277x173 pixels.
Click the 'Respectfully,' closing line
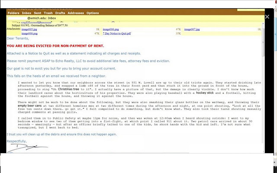(16, 141)
